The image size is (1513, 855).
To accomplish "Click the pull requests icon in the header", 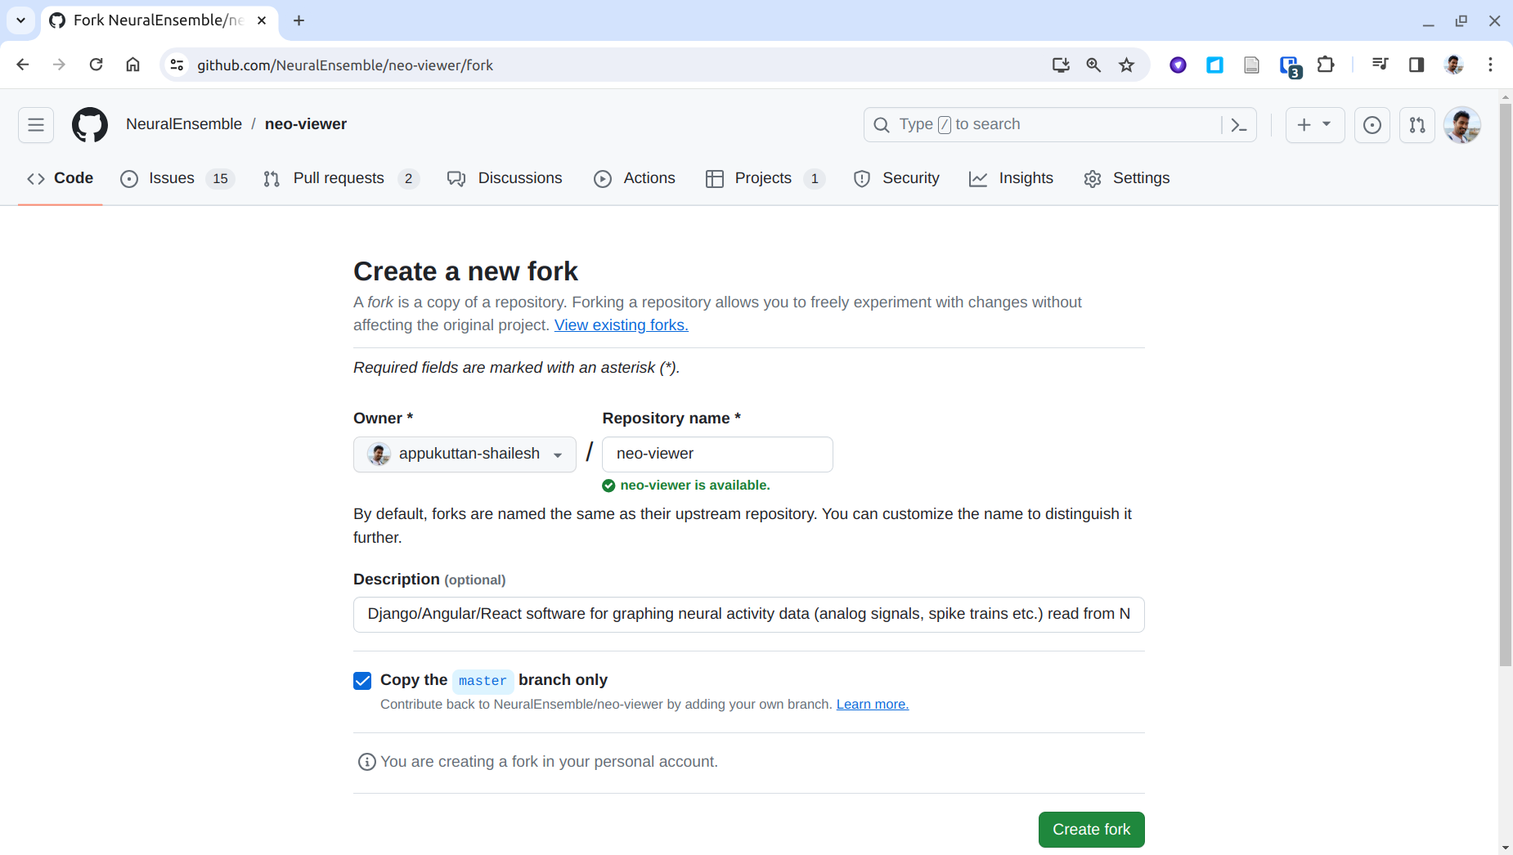I will pos(1417,125).
